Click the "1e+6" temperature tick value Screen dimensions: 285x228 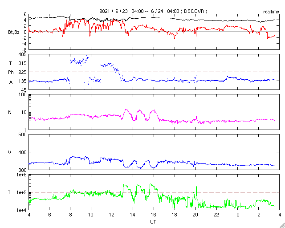coord(21,175)
